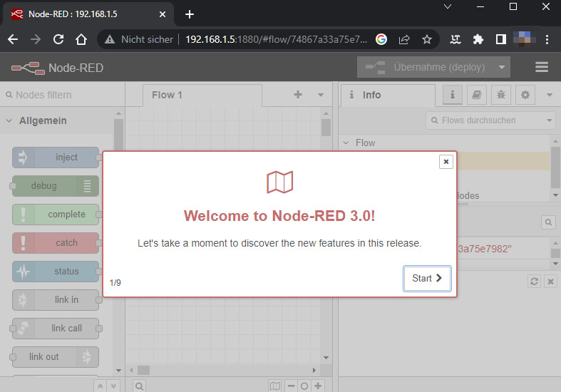Screen dimensions: 561x392
Task: Zoom in the workspace with plus button
Action: pyautogui.click(x=318, y=386)
